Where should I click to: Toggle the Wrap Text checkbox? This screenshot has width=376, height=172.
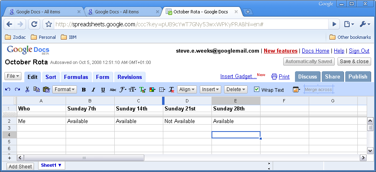[x=256, y=89]
